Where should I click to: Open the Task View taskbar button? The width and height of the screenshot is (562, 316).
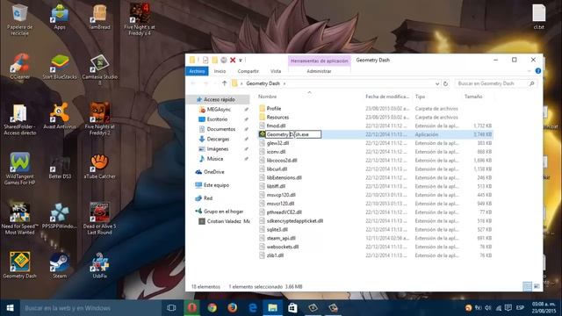pyautogui.click(x=171, y=308)
